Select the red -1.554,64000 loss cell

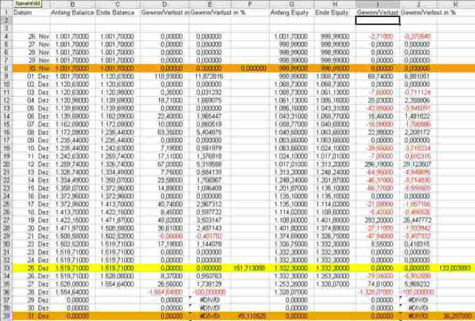(165, 292)
